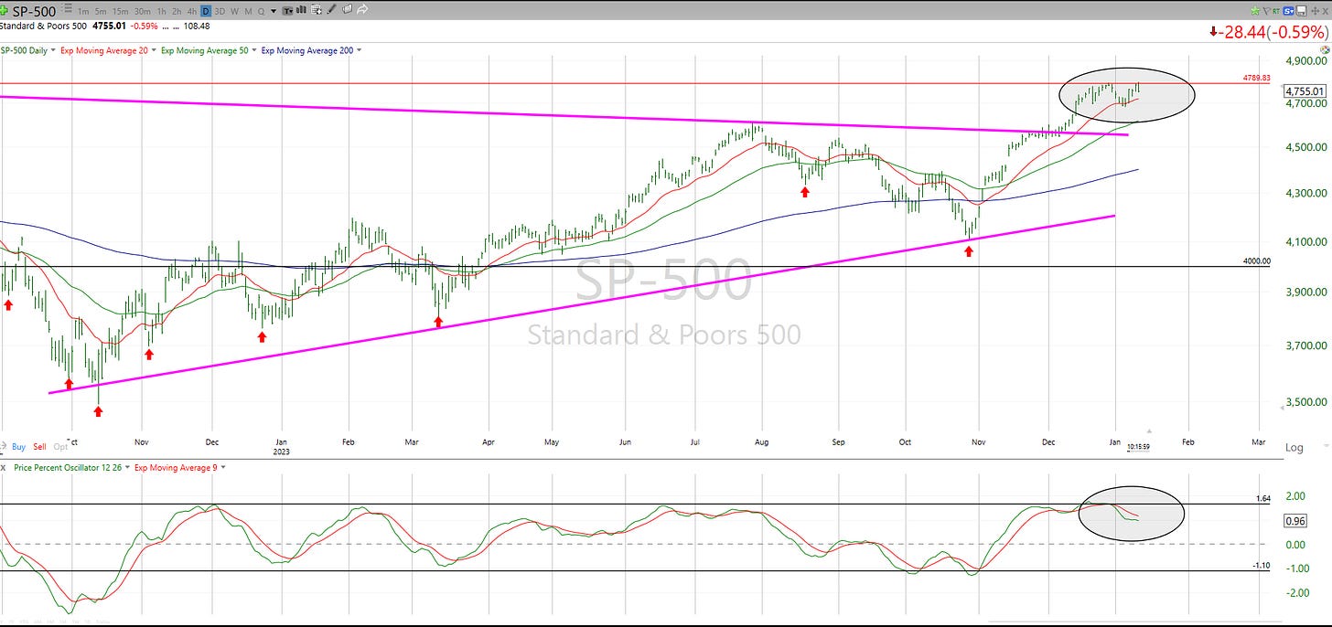Screen dimensions: 1332x627
Task: Switch chart to 1m timeframe
Action: pos(83,11)
